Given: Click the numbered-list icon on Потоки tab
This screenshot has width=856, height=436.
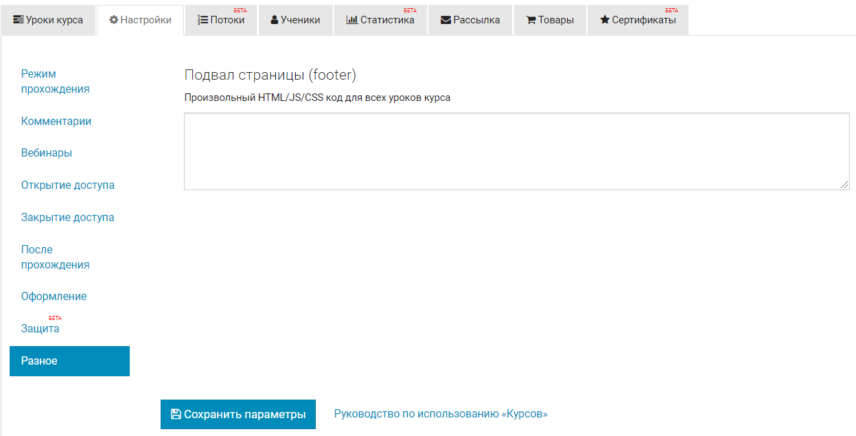Looking at the screenshot, I should (203, 20).
